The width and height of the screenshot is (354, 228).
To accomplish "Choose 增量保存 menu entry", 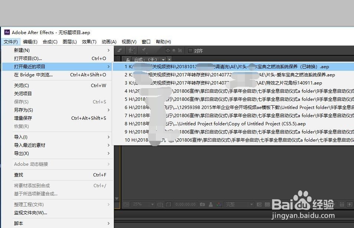I will coord(58,118).
